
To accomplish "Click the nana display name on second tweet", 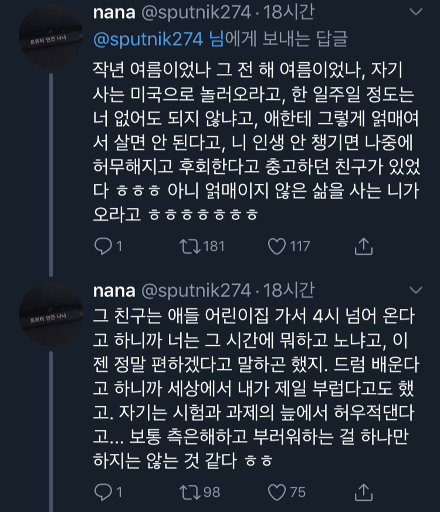I will pos(114,290).
